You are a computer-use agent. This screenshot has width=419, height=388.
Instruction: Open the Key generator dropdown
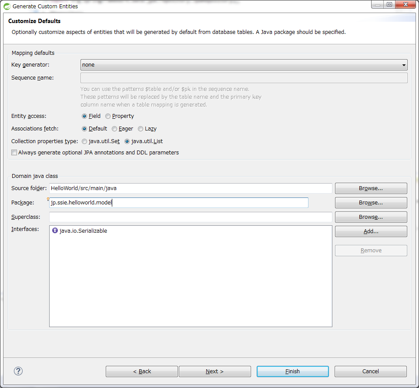pos(244,65)
